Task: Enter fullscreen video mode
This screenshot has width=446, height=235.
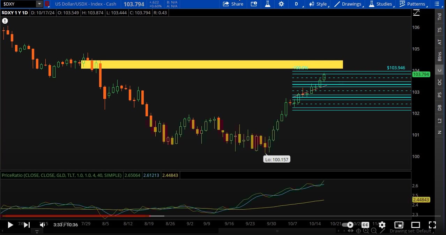Action: pyautogui.click(x=432, y=225)
